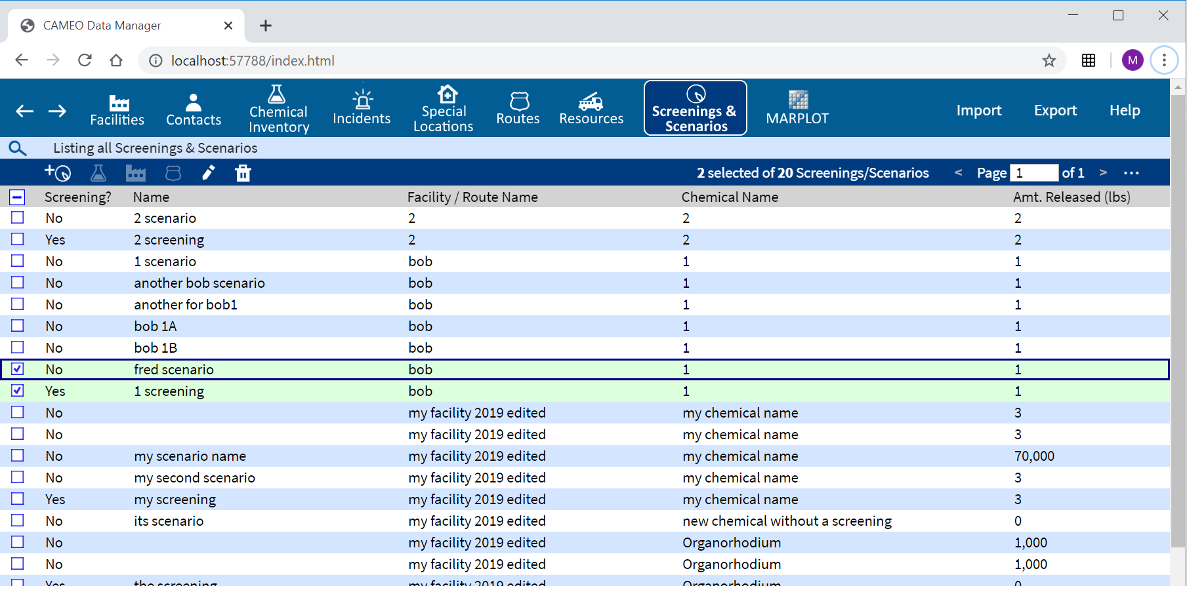Open the three-dots more options menu
The width and height of the screenshot is (1187, 590).
(x=1131, y=173)
